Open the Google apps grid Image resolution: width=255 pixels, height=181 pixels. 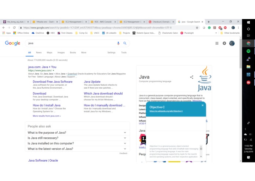point(217,43)
